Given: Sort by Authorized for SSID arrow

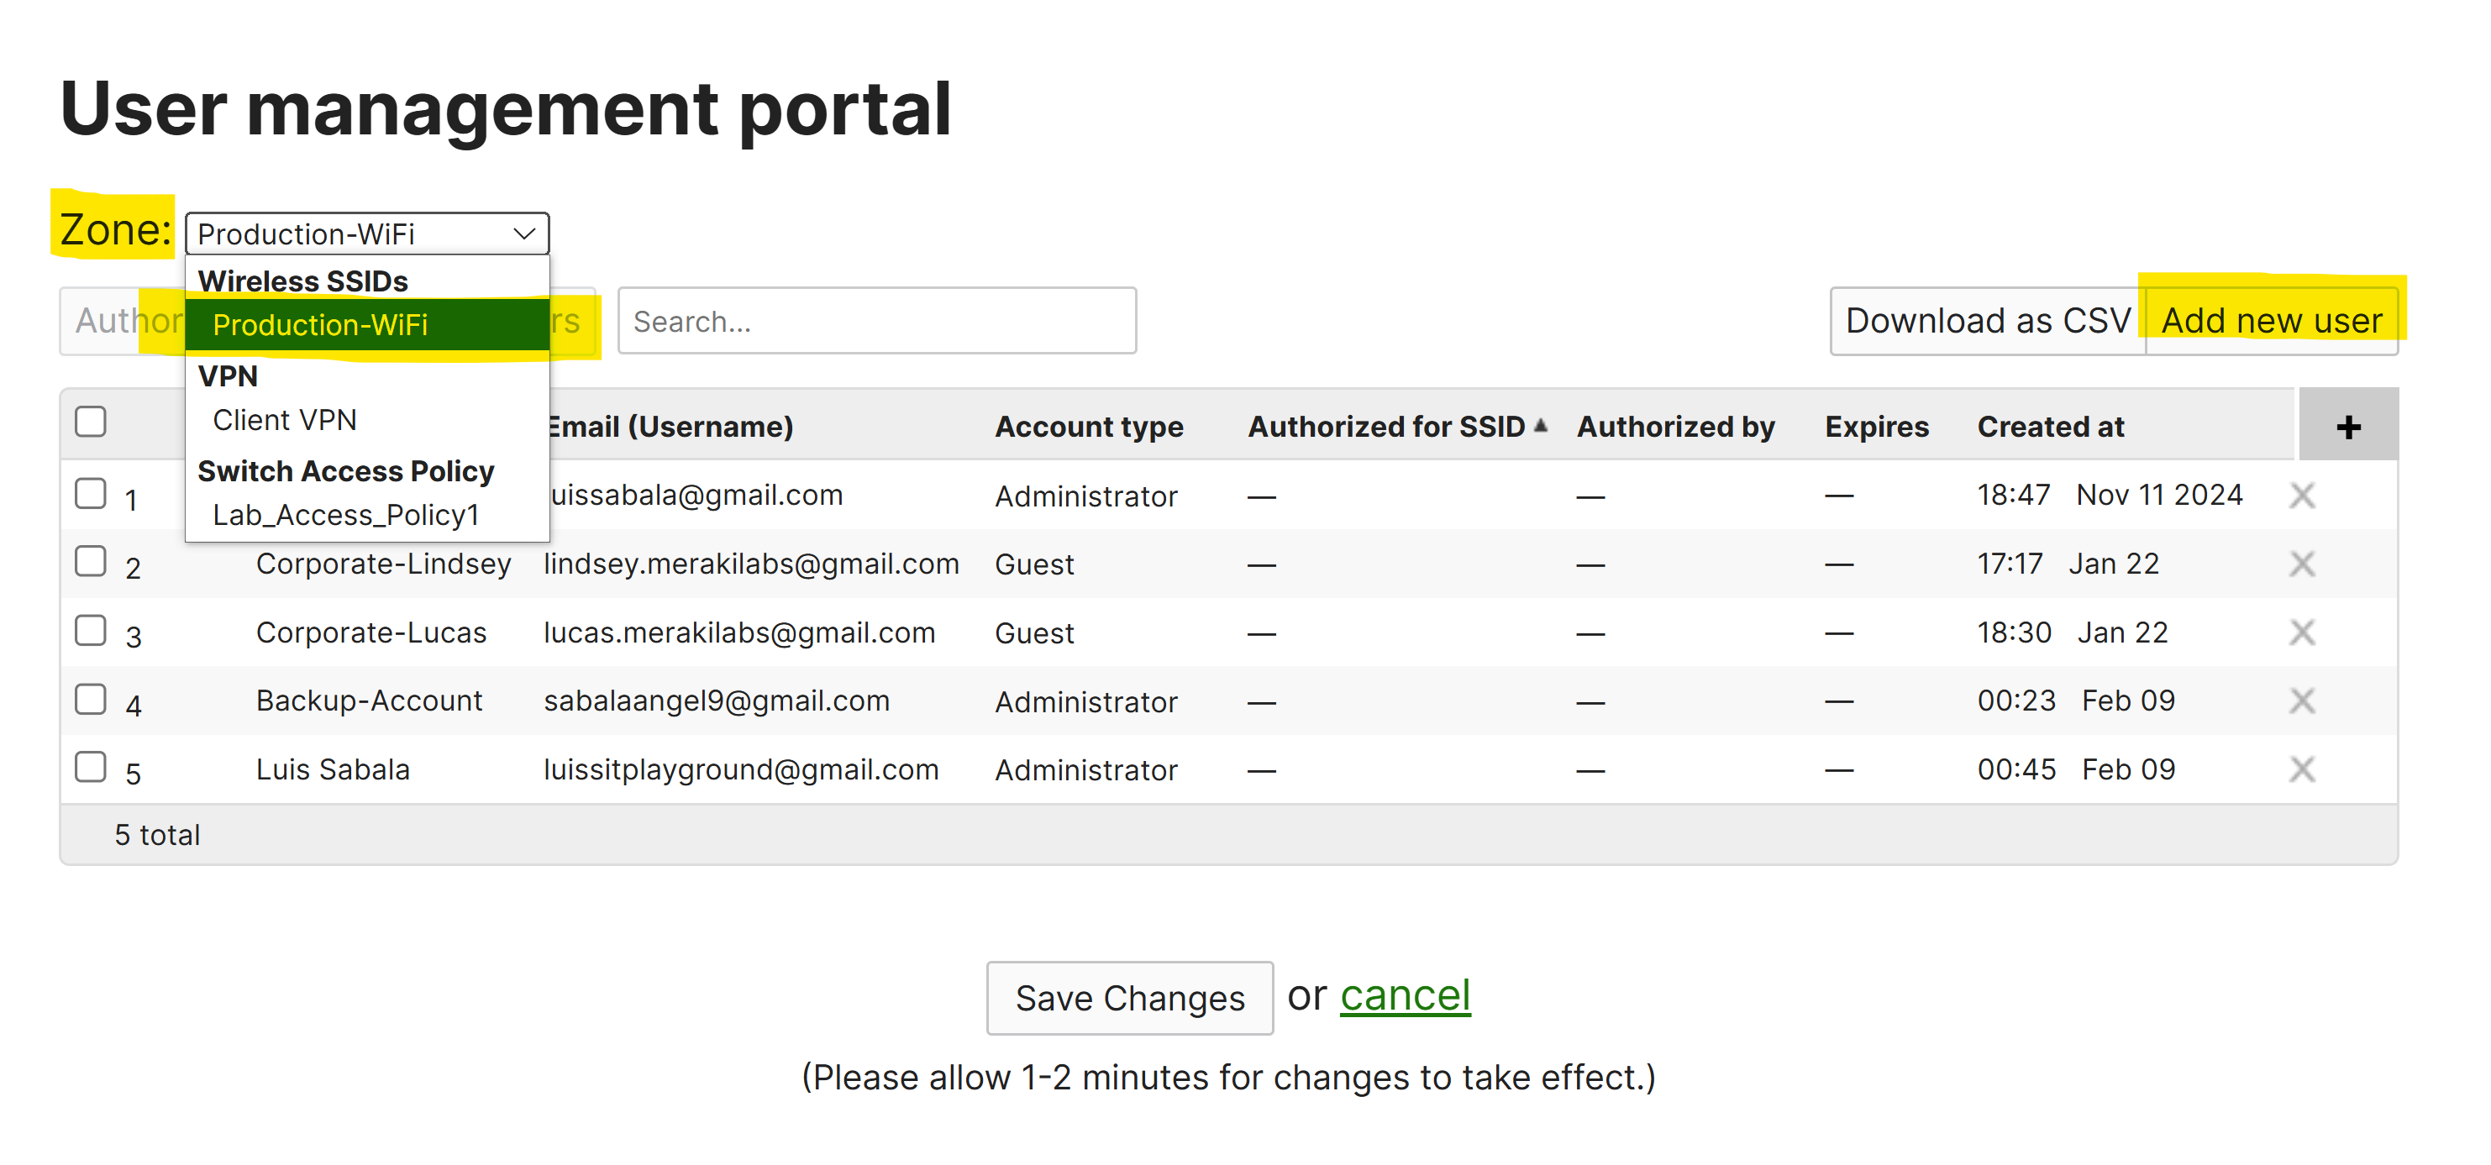Looking at the screenshot, I should pyautogui.click(x=1541, y=424).
